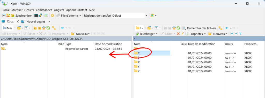Viewport: 265px width, 98px height.
Task: Switch to the Nouvel onglet tab
Action: pyautogui.click(x=35, y=22)
